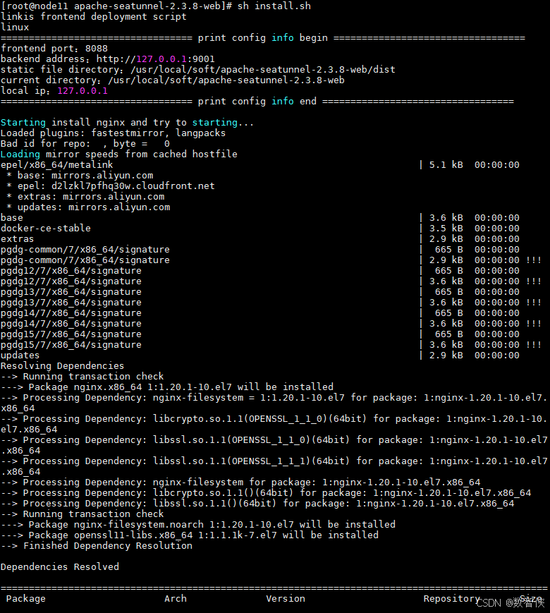Click the '3.5 kB' size of docker-ce-stable

pos(446,228)
